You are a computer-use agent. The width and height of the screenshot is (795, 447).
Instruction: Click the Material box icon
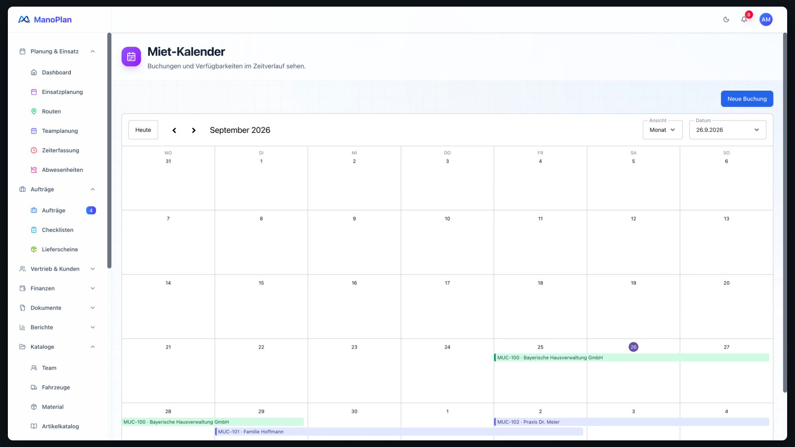(34, 407)
